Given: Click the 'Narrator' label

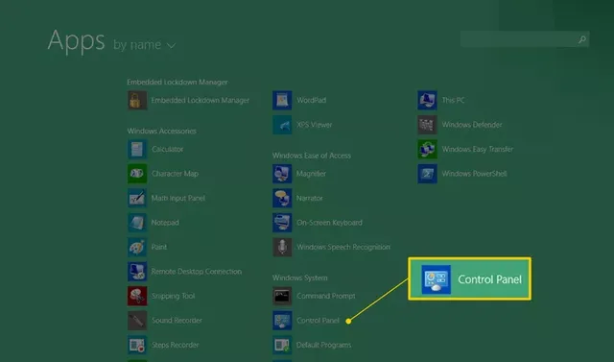Looking at the screenshot, I should [310, 198].
